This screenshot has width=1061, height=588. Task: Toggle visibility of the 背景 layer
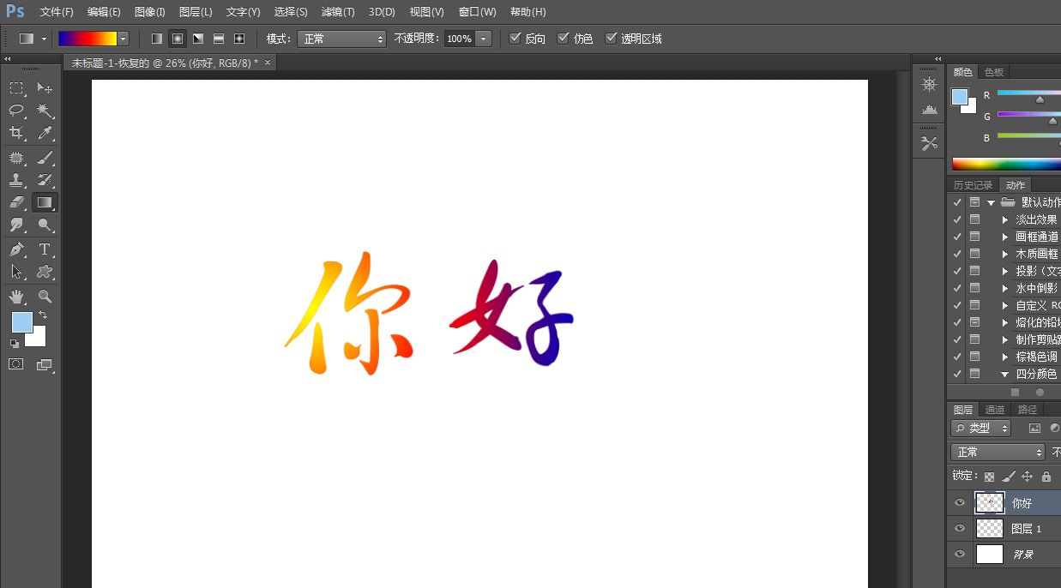coord(959,555)
